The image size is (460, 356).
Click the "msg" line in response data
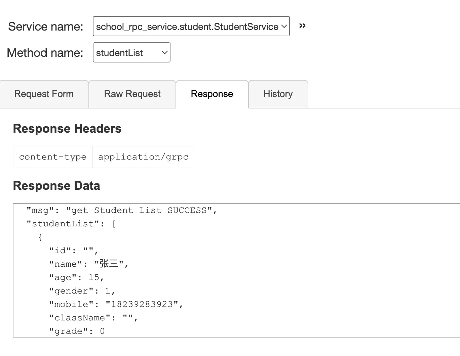[122, 211]
